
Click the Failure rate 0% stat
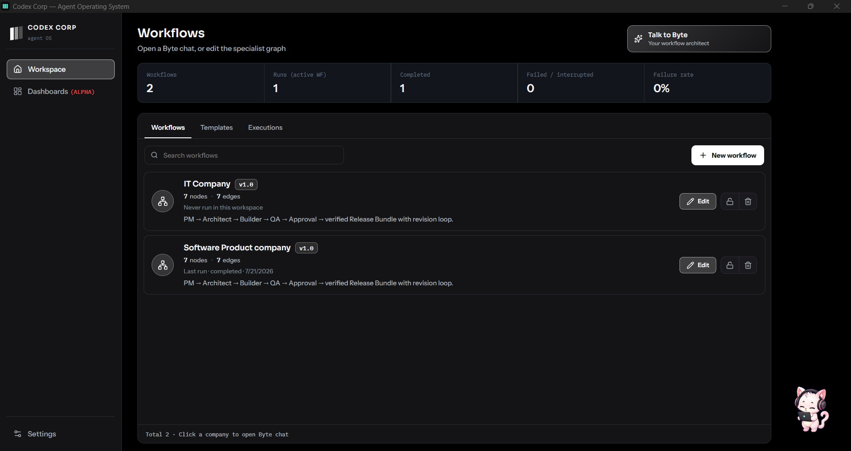[x=707, y=83]
